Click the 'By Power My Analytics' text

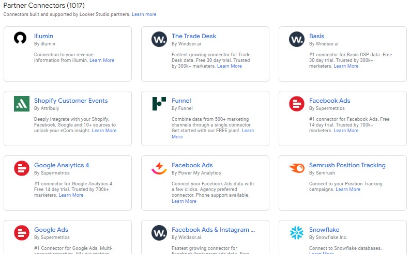(196, 173)
